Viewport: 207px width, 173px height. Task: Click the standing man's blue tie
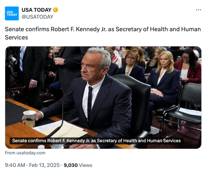[22, 59]
